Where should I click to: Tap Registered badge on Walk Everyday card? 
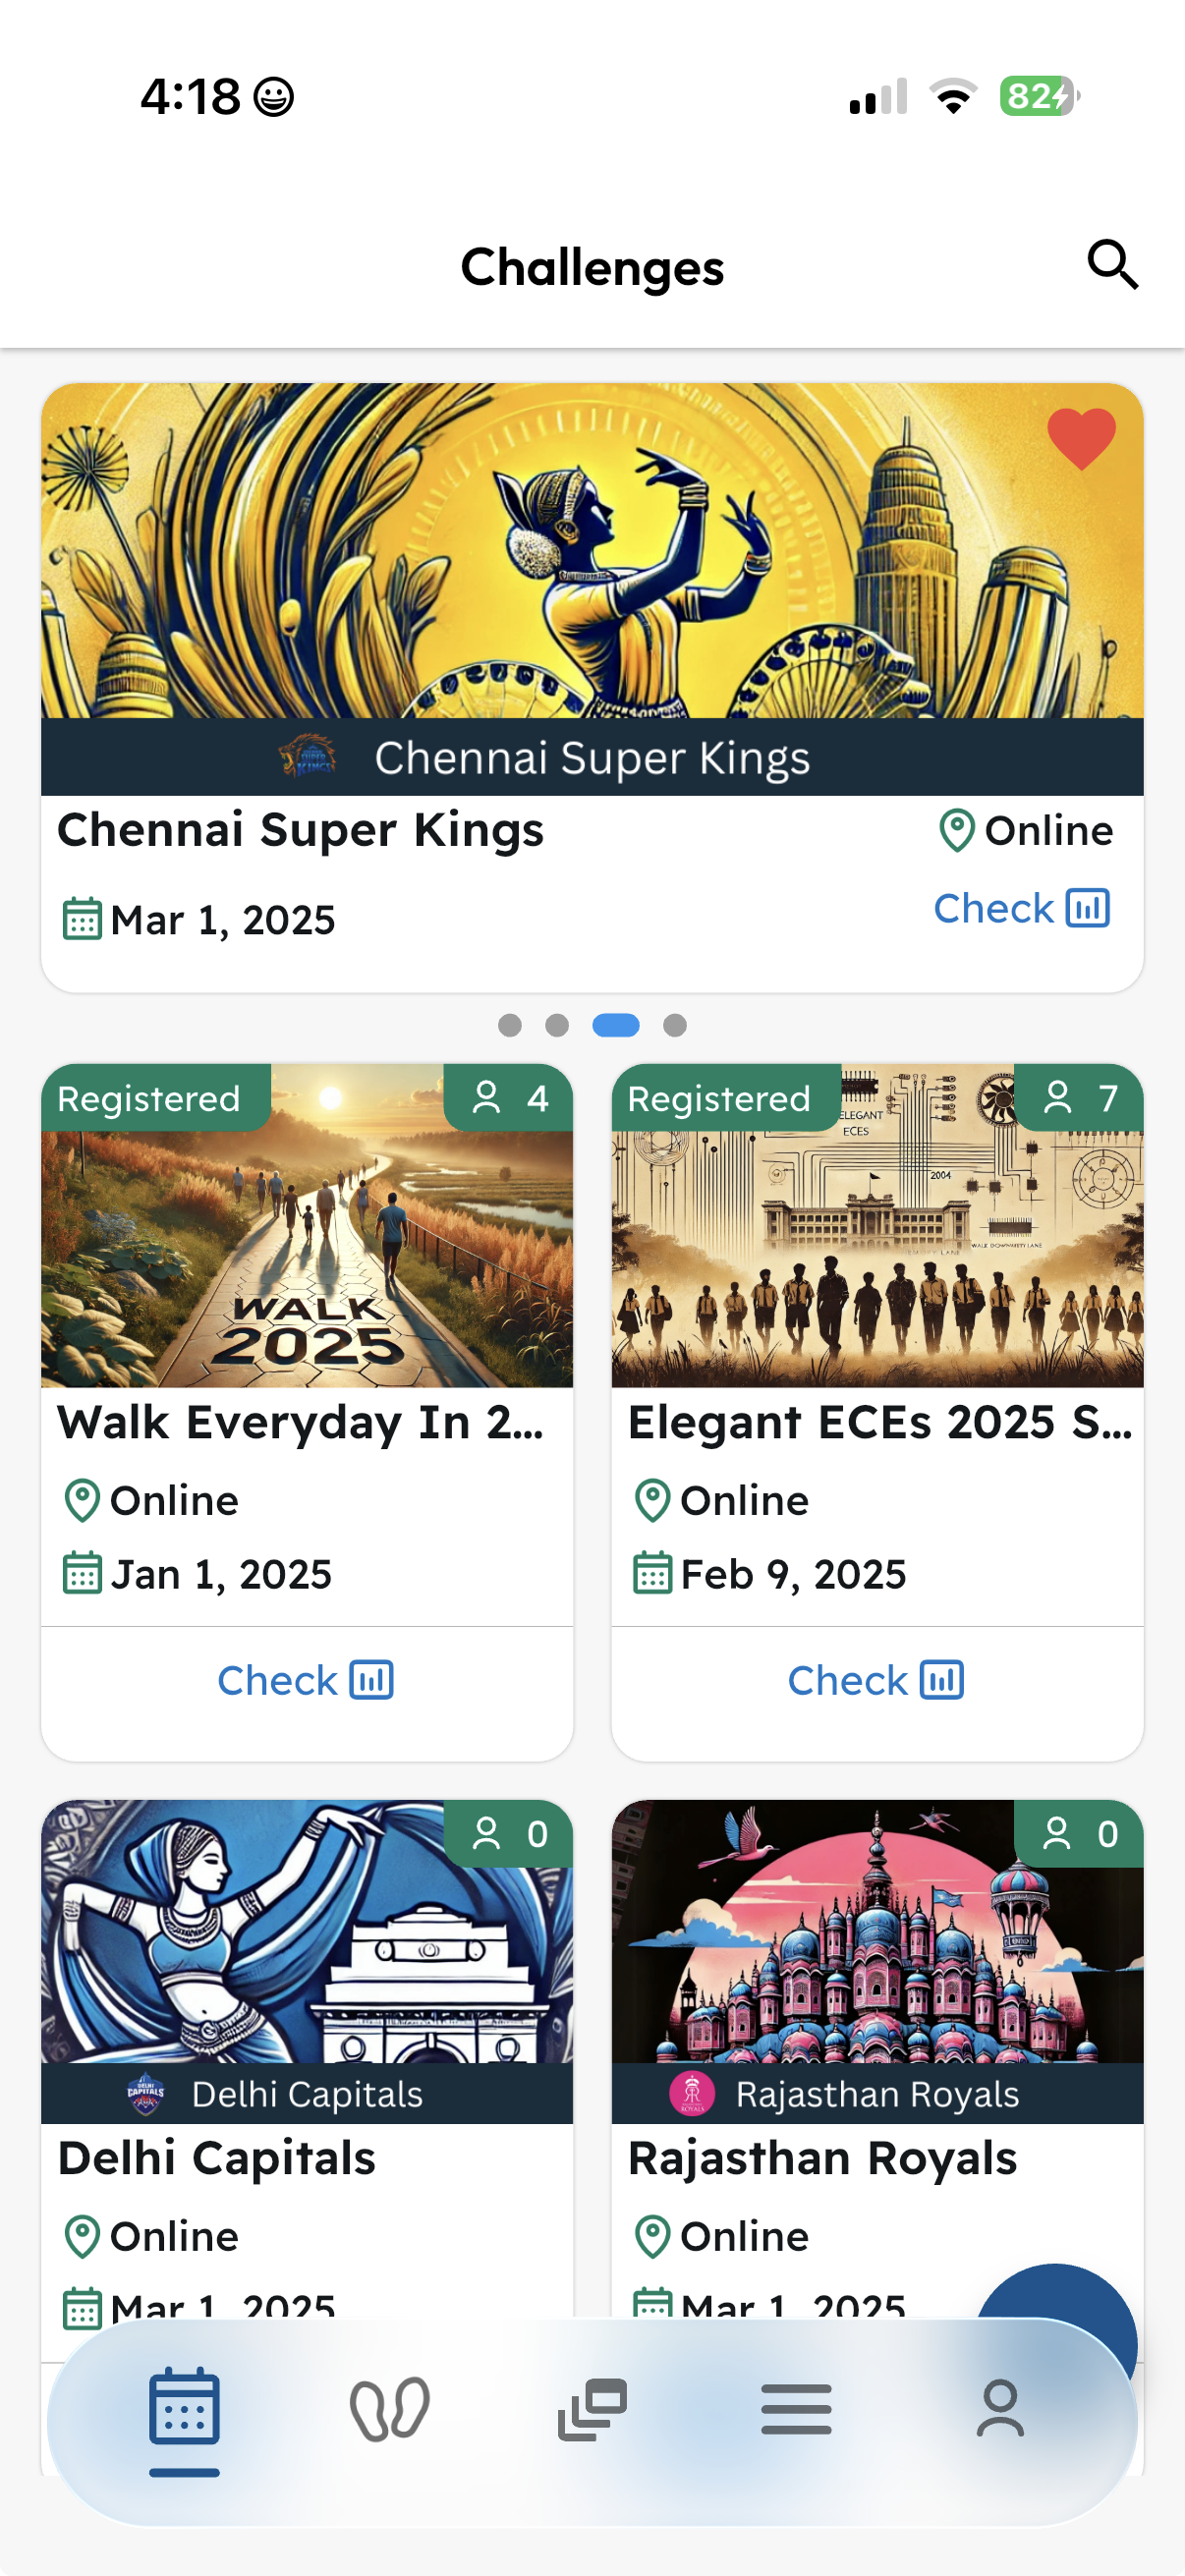pyautogui.click(x=150, y=1099)
